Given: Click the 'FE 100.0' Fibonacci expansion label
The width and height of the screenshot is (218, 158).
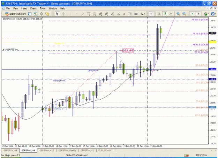Looking at the screenshot, I should [200, 20].
